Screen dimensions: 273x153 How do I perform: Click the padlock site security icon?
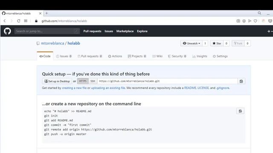(x=36, y=21)
